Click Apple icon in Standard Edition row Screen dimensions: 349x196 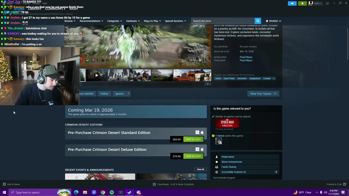[202, 132]
